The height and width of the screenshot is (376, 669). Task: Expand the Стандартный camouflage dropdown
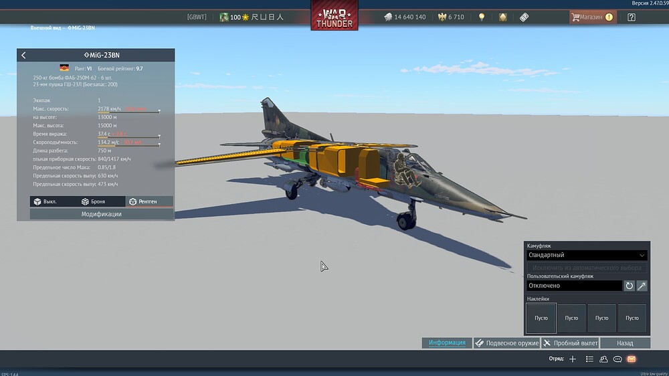tap(587, 255)
